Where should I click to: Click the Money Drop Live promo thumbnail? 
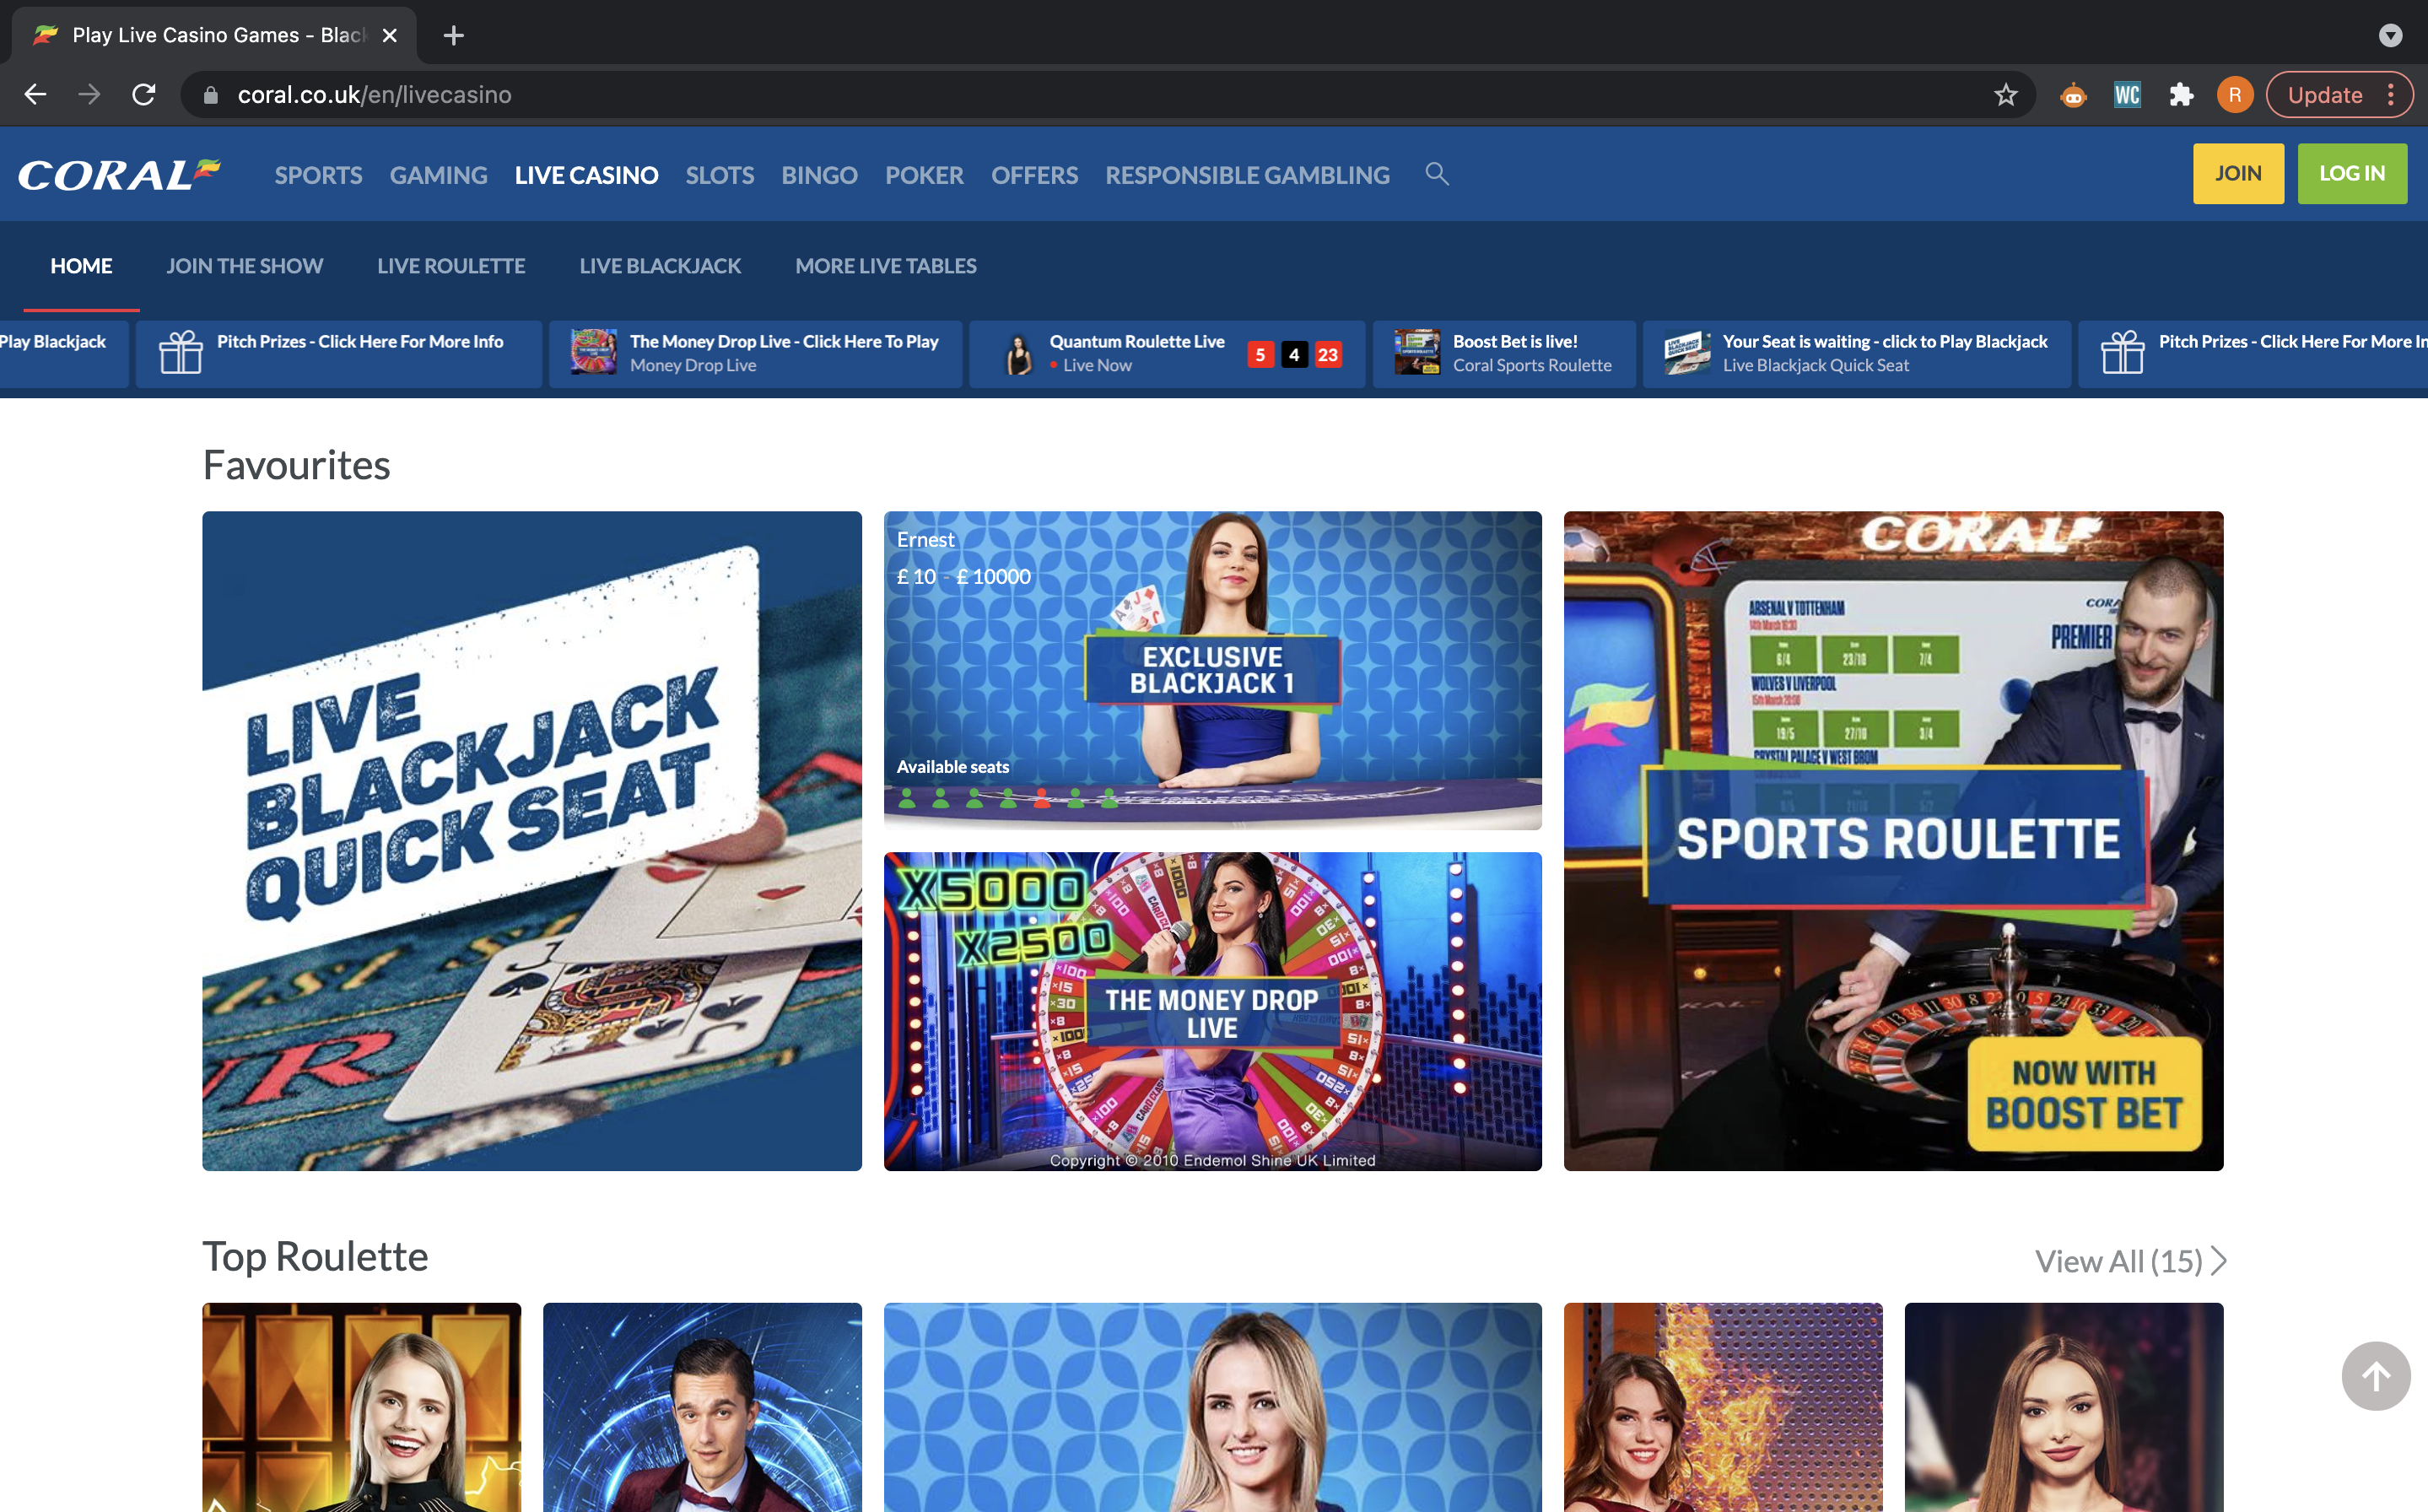click(x=594, y=353)
